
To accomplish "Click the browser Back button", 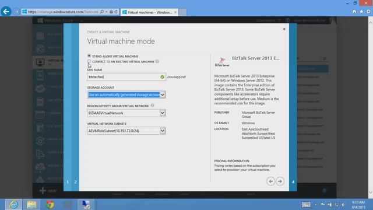I will pyautogui.click(x=6, y=12).
